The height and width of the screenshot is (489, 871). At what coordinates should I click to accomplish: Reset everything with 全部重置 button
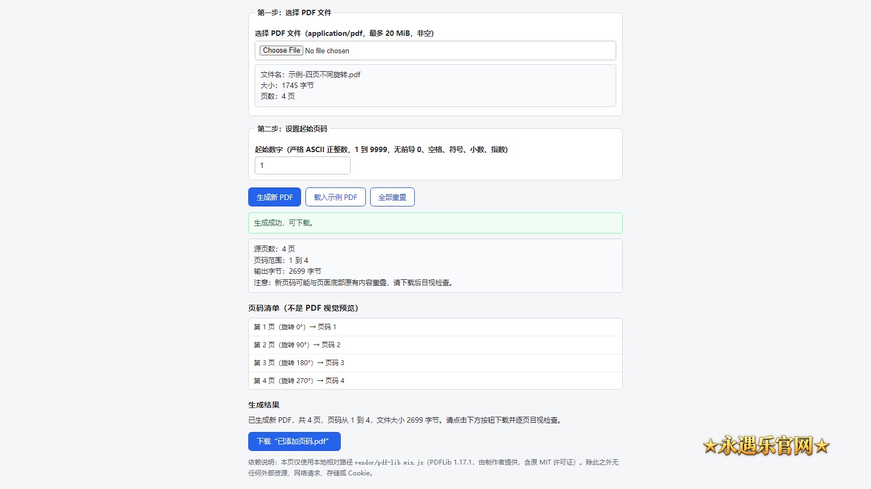pyautogui.click(x=392, y=197)
